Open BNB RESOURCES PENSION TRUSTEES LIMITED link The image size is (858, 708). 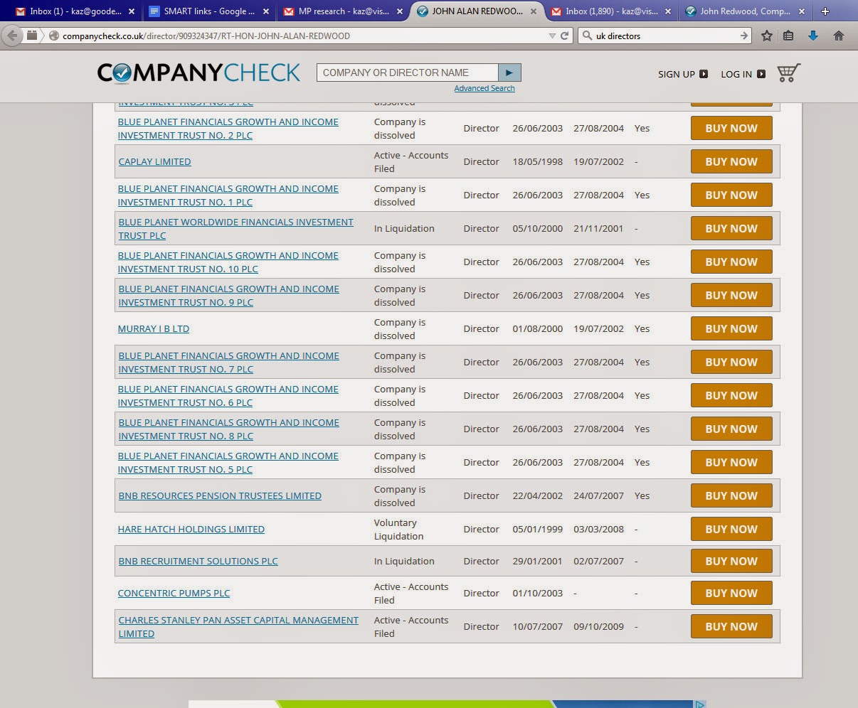pyautogui.click(x=220, y=495)
